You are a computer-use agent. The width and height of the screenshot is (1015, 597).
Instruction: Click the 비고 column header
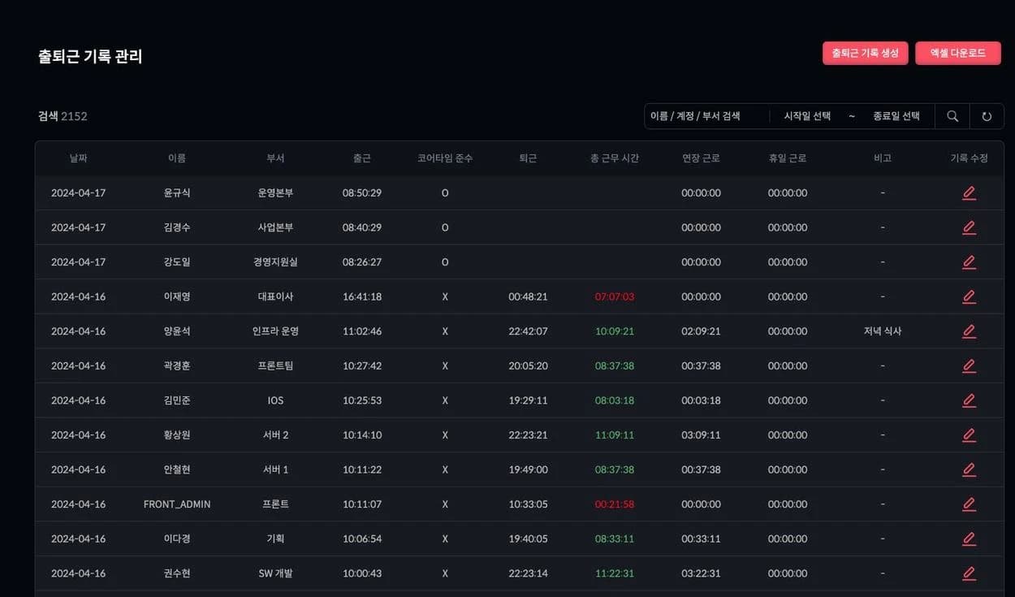(x=883, y=158)
